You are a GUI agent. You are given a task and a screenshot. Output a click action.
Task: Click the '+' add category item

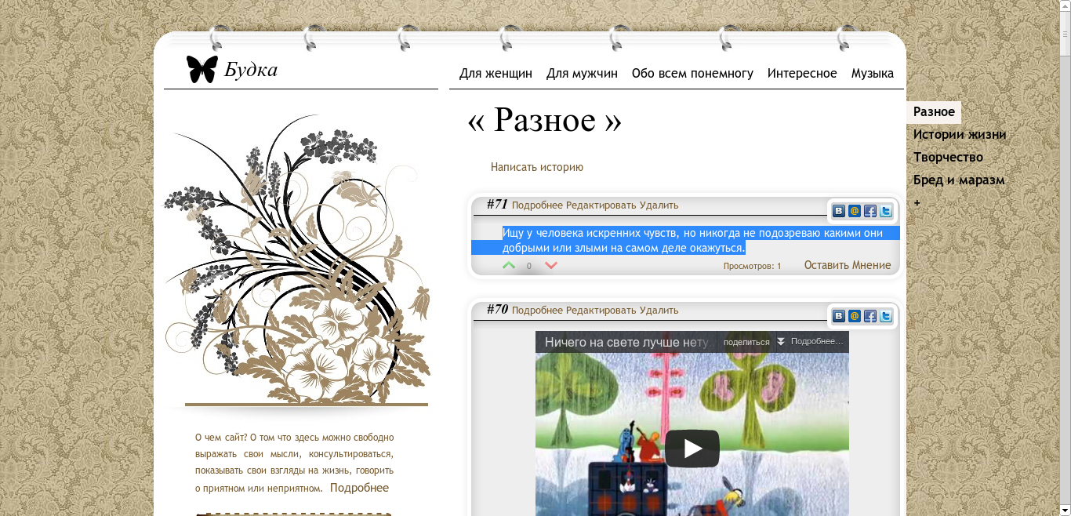[917, 203]
